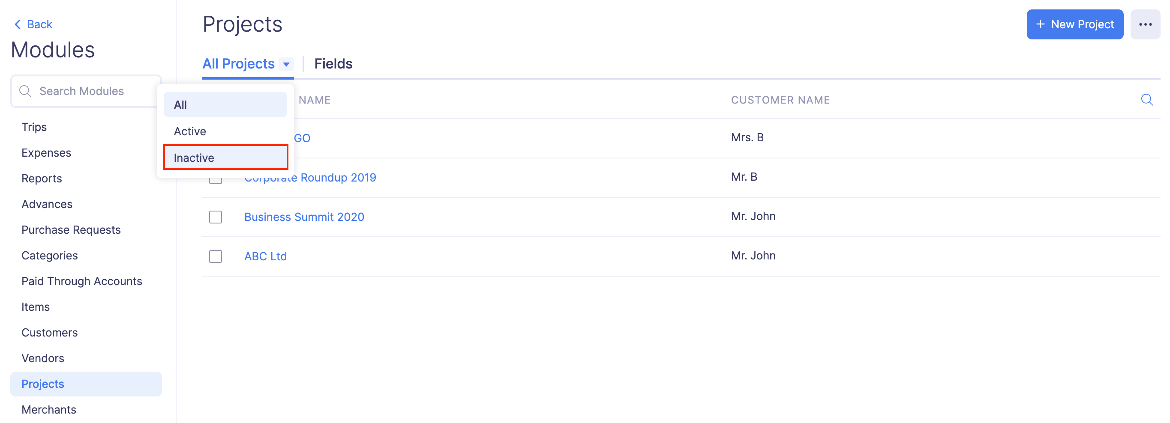Viewport: 1170px width, 423px height.
Task: Open the three-dots more options menu
Action: click(1145, 24)
